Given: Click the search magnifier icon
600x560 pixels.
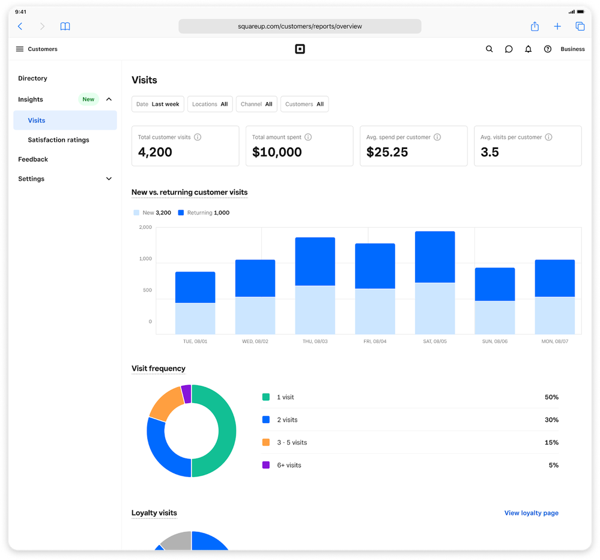Looking at the screenshot, I should point(489,49).
